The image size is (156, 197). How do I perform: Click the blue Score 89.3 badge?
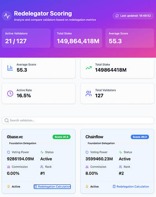pyautogui.click(x=140, y=137)
